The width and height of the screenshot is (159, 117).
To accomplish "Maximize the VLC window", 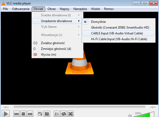I will point(145,3).
